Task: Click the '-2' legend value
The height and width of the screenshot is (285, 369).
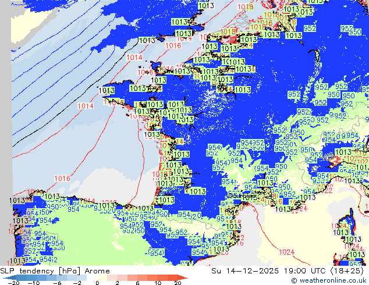Action: (77, 283)
